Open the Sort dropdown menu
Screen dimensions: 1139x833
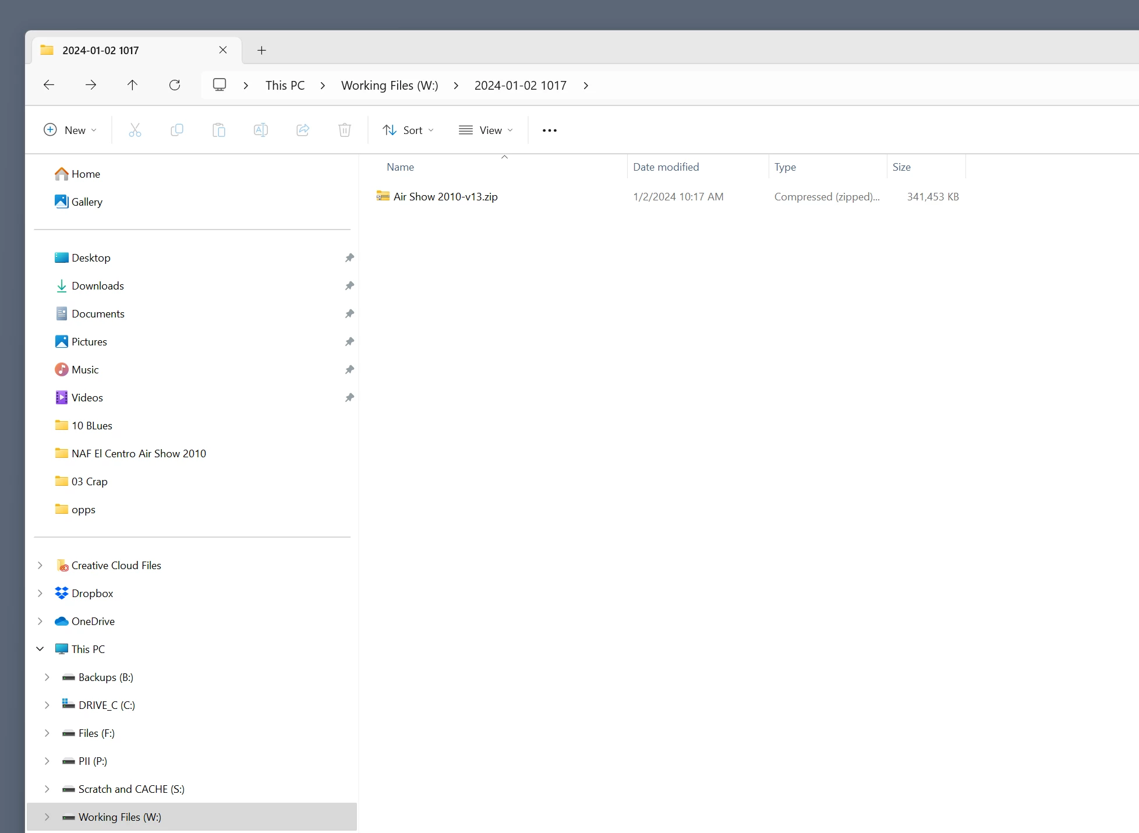[x=408, y=130]
